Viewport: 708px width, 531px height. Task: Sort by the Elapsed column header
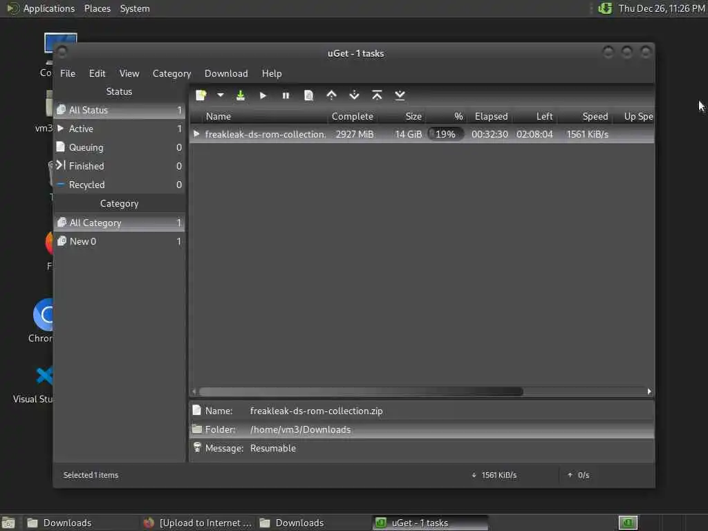coord(490,116)
